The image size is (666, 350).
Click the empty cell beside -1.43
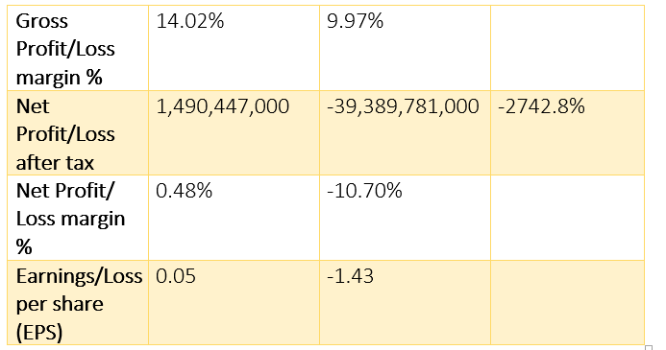click(567, 302)
